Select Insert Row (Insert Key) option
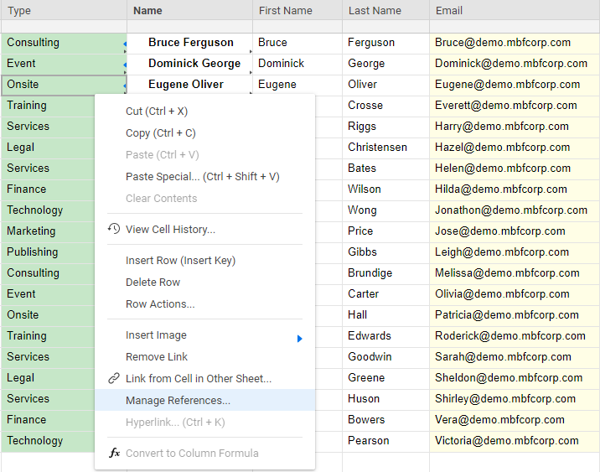Screen dimensions: 600x472 point(180,261)
